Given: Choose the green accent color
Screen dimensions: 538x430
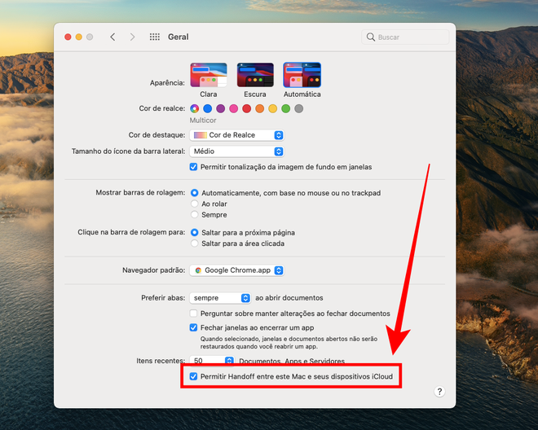Looking at the screenshot, I should click(x=286, y=108).
